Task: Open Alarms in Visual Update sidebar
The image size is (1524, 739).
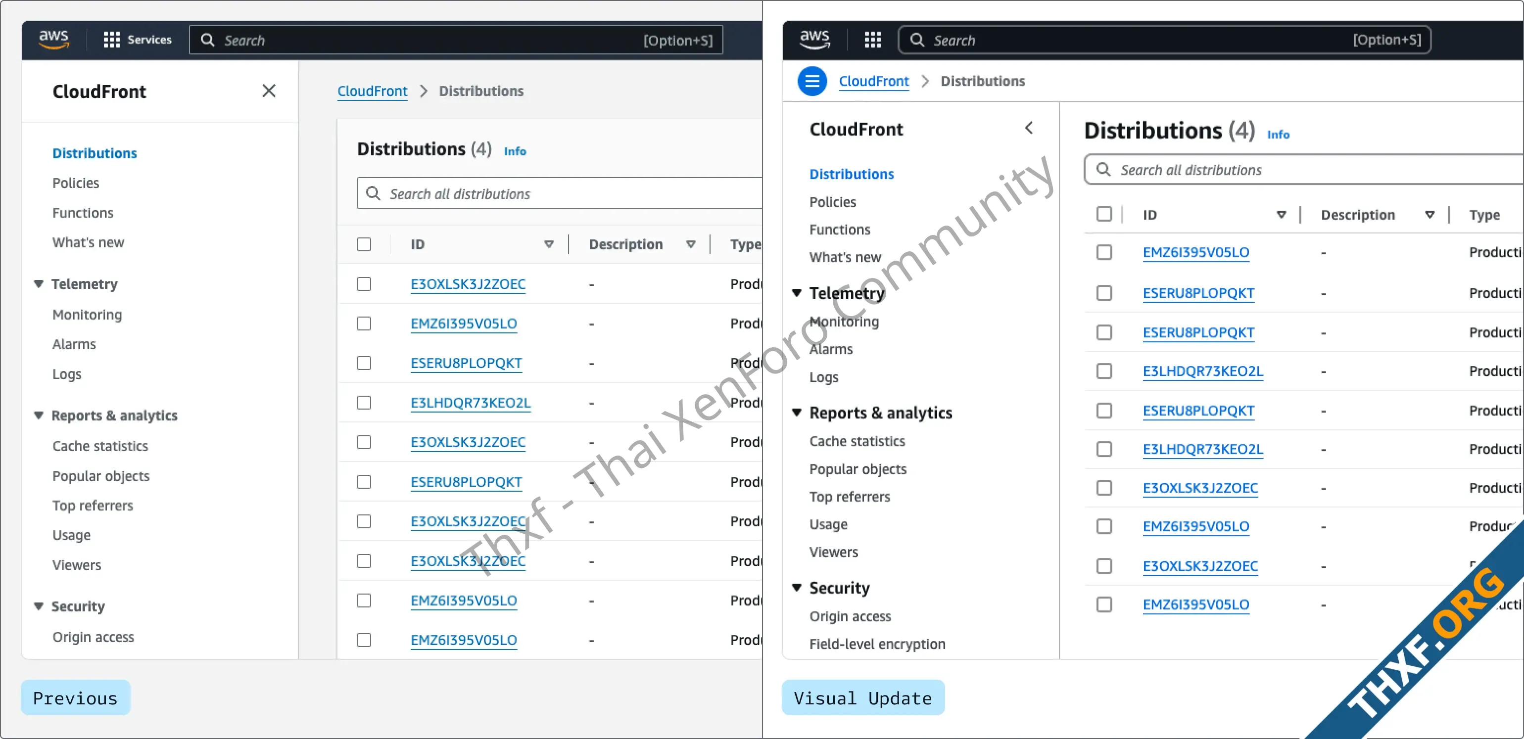Action: [831, 349]
